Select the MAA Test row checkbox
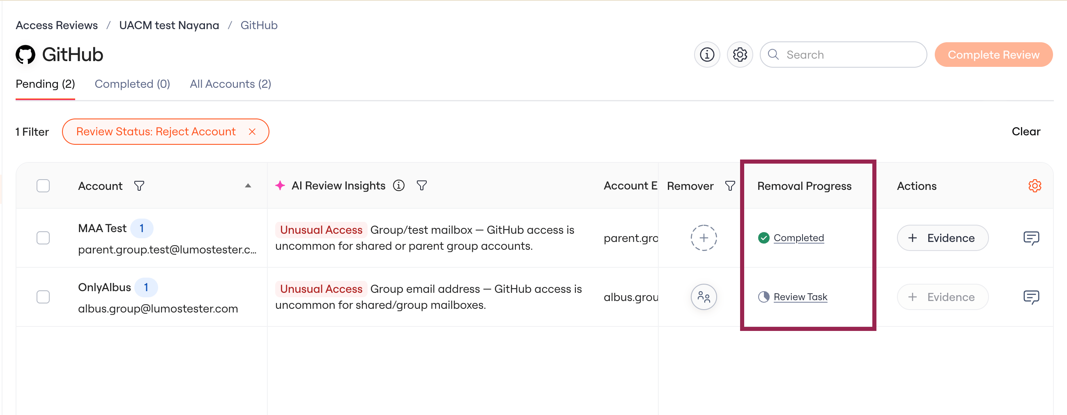This screenshot has width=1067, height=415. (43, 238)
